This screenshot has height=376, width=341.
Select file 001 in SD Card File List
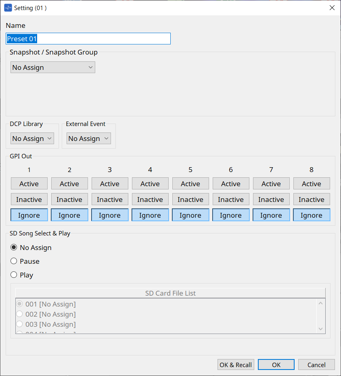[x=19, y=304]
